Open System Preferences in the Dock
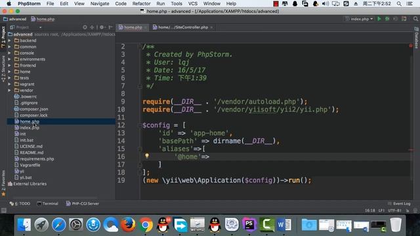 click(76, 224)
